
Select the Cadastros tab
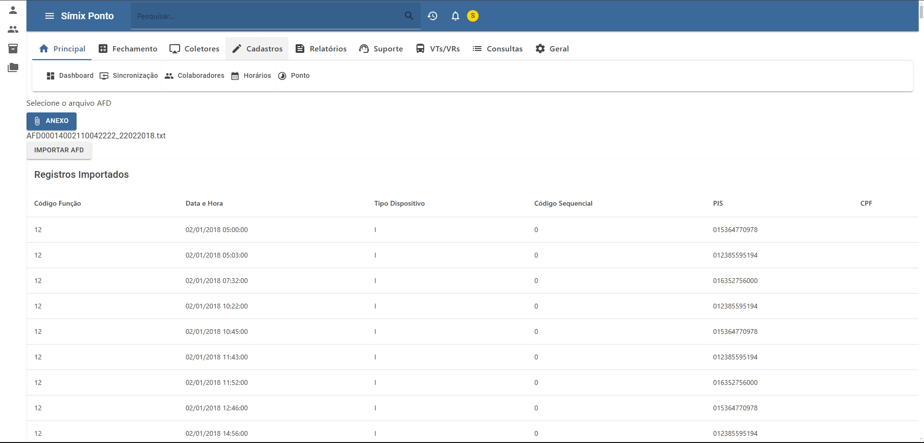(x=257, y=49)
